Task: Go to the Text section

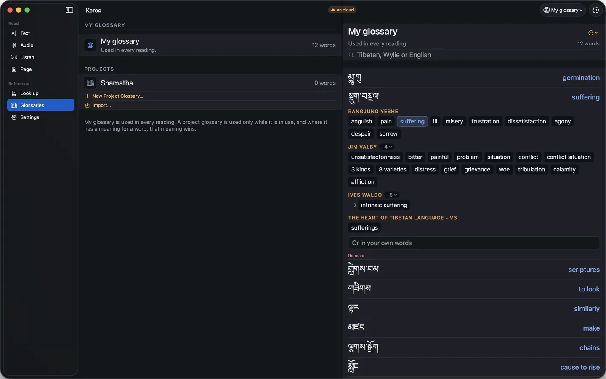Action: pyautogui.click(x=41, y=33)
